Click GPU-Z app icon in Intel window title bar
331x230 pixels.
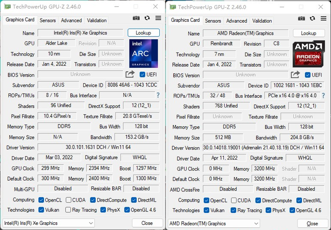coord(7,7)
